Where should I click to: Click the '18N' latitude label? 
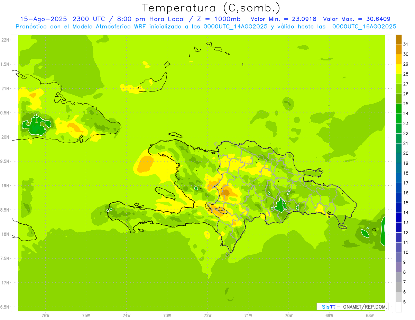tap(5, 234)
